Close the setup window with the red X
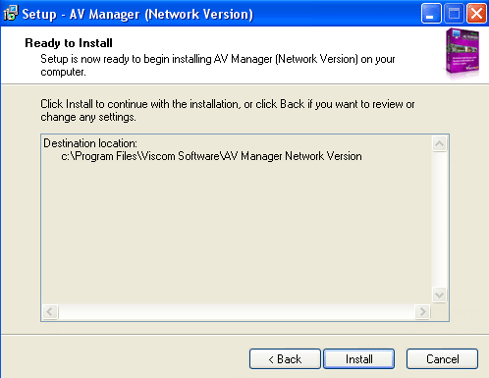Viewport: 489px width, 378px height. click(476, 14)
